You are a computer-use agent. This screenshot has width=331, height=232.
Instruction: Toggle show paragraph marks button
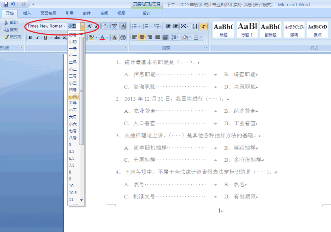[x=204, y=26]
